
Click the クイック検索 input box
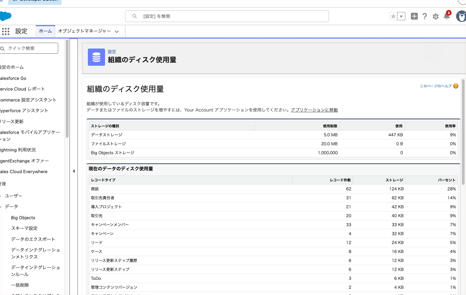click(x=29, y=48)
